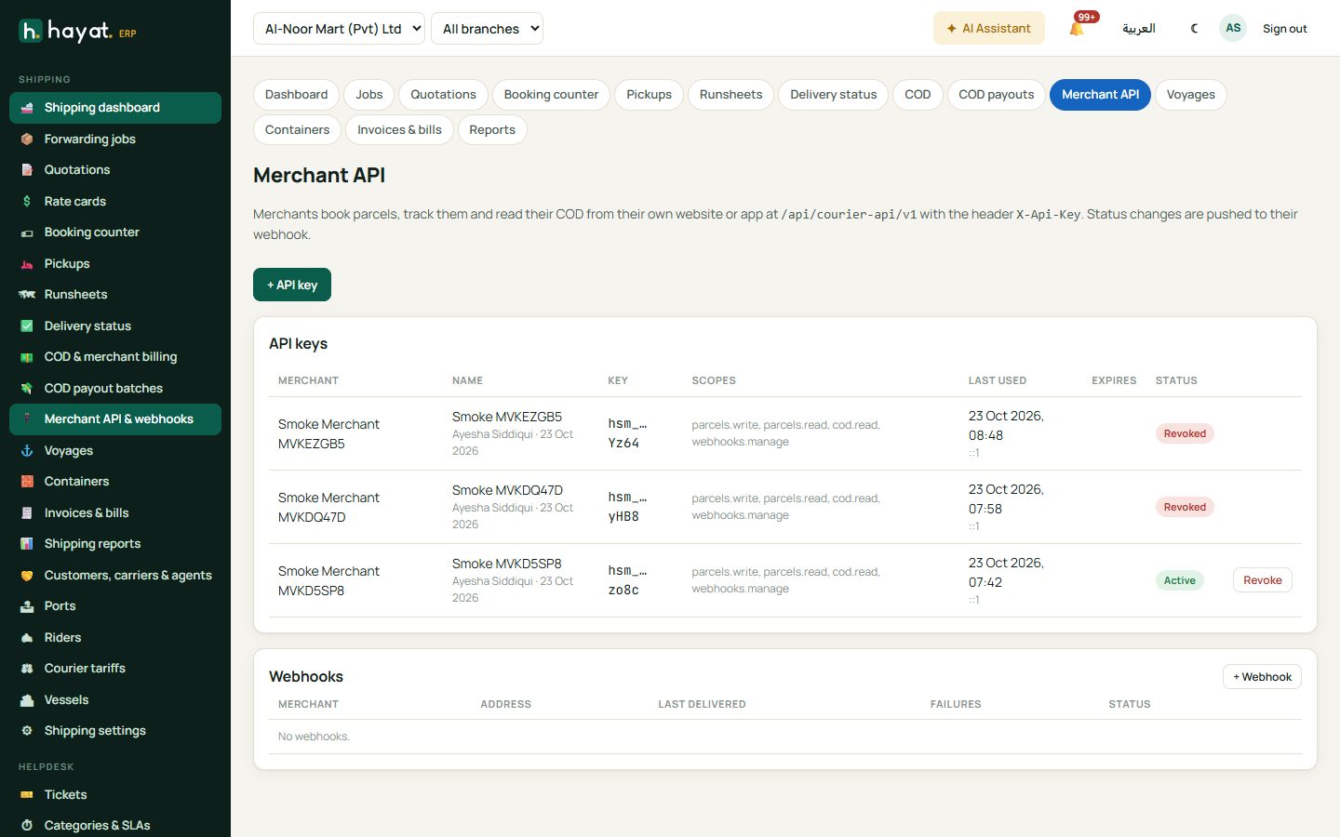The image size is (1340, 837).
Task: Open the AS user avatar
Action: (x=1233, y=28)
